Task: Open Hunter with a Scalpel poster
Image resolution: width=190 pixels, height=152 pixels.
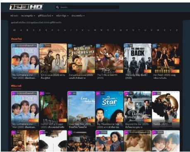Action: pyautogui.click(x=53, y=110)
